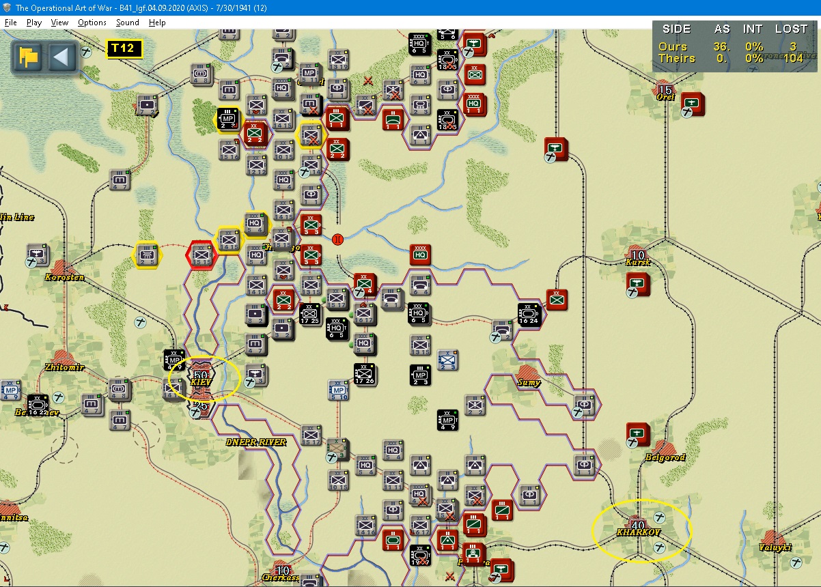Select the yellow-highlighted HQ 5-4 unit
The height and width of the screenshot is (587, 821).
click(256, 225)
